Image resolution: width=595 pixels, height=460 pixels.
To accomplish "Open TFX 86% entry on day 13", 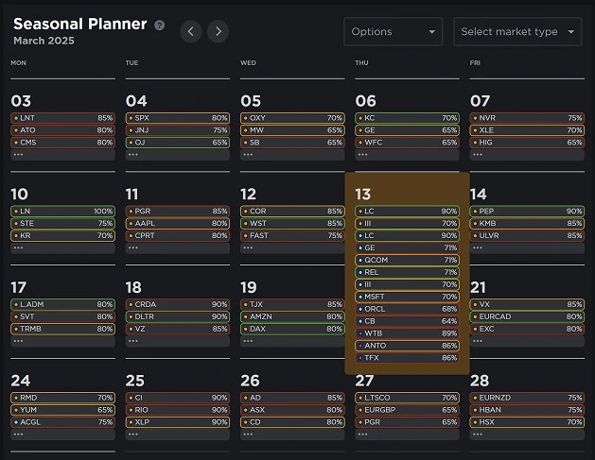I will click(x=408, y=358).
